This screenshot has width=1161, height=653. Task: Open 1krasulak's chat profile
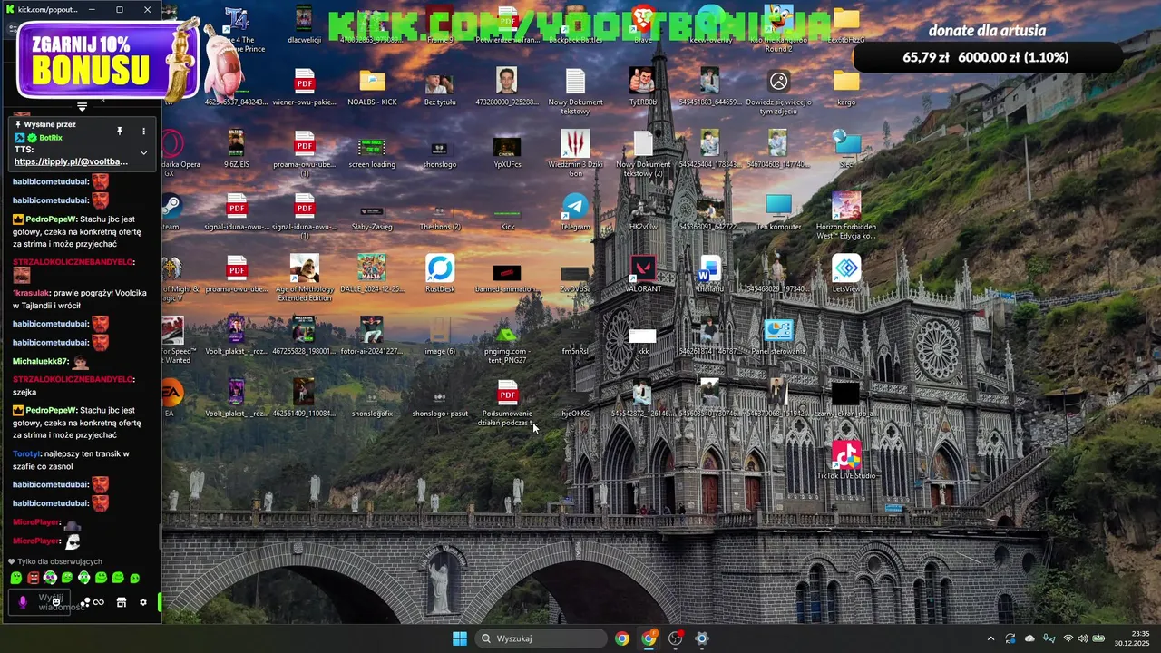(31, 293)
